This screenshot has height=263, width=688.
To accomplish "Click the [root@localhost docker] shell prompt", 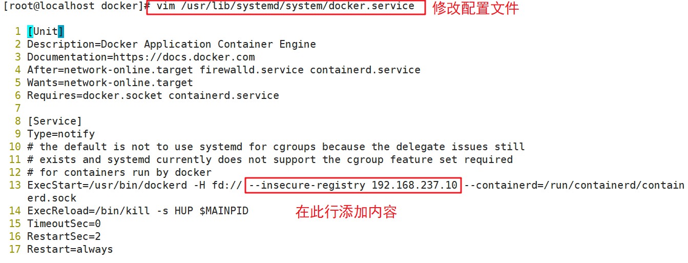I will (x=72, y=7).
